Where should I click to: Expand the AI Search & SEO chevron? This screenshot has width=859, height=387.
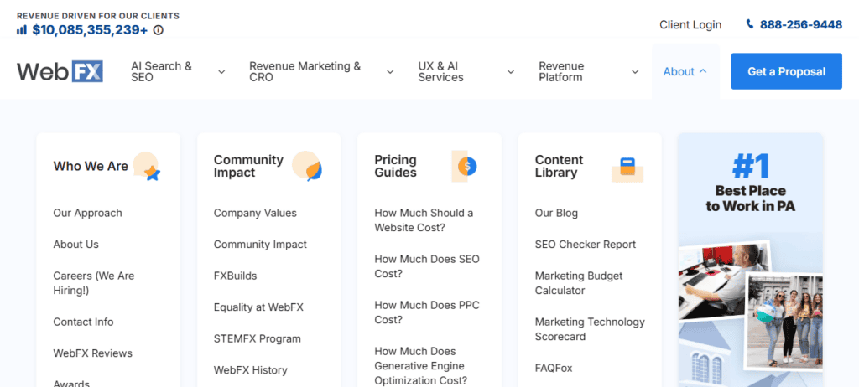point(221,72)
